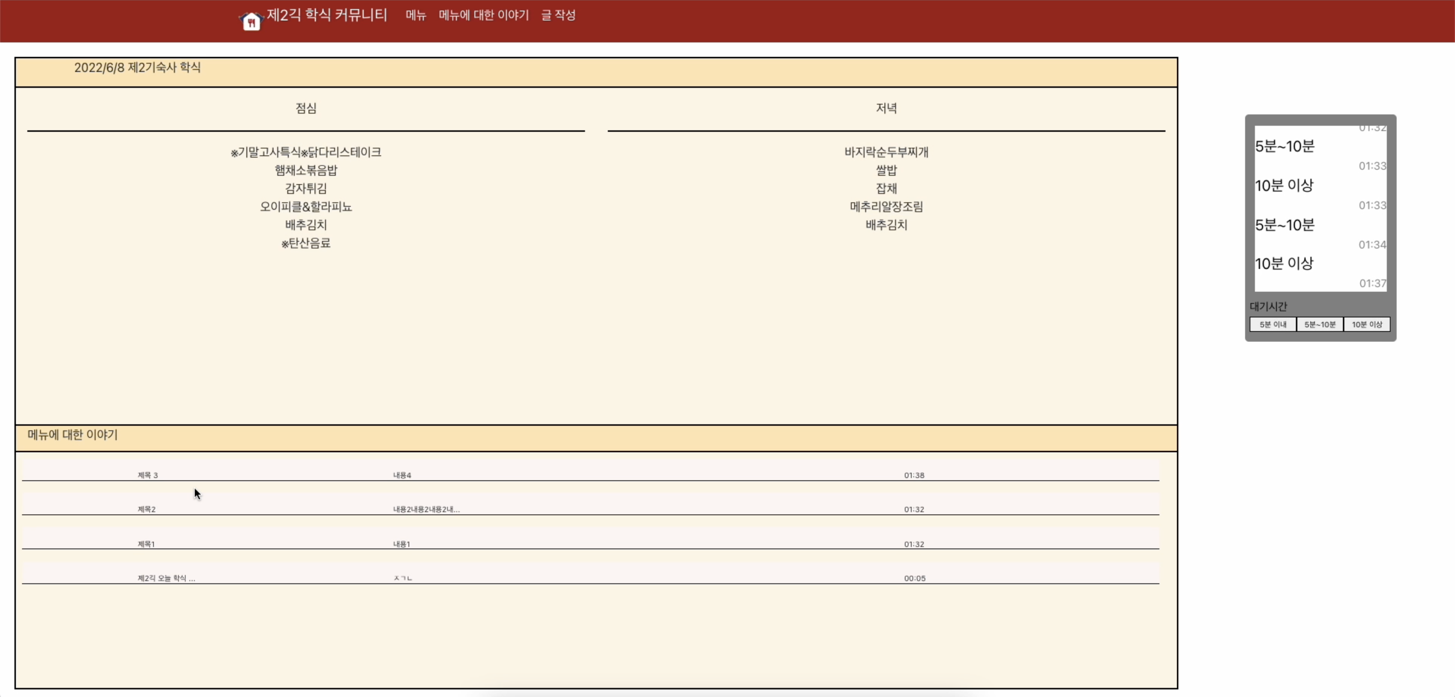Select the 저녁 dinner section heading
Screen dimensions: 1455x697
(x=886, y=108)
